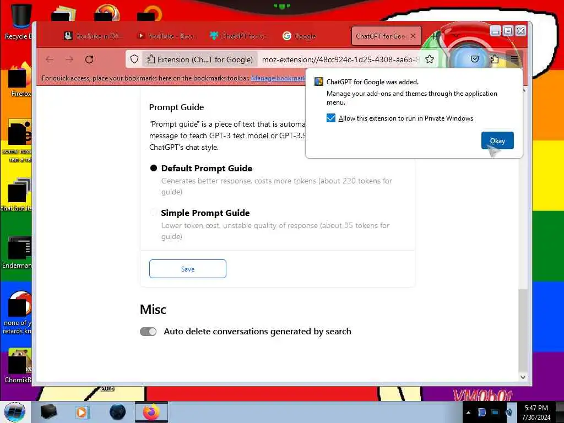Select Default Prompt Guide option
Image resolution: width=564 pixels, height=423 pixels.
(154, 168)
